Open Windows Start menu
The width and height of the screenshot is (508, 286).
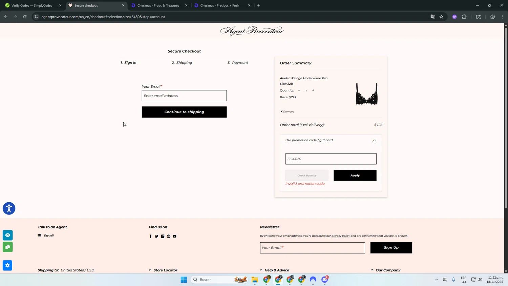(x=184, y=280)
